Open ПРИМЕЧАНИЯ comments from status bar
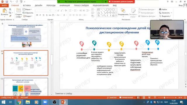 click(x=126, y=98)
